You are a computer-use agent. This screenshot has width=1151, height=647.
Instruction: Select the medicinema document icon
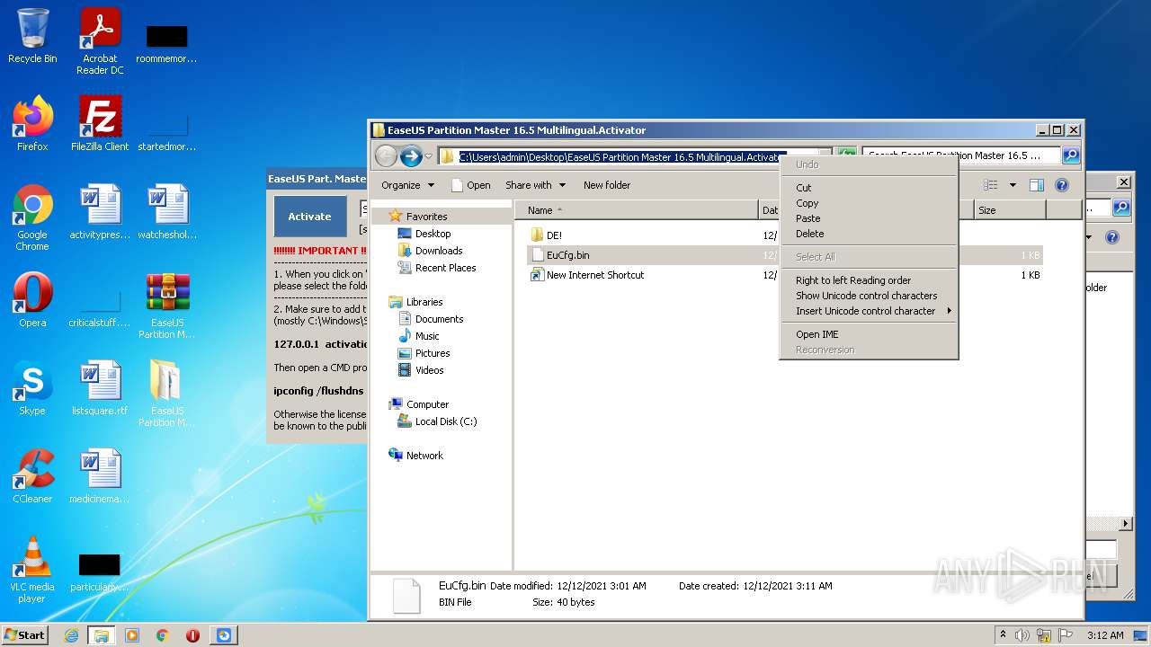click(x=100, y=476)
